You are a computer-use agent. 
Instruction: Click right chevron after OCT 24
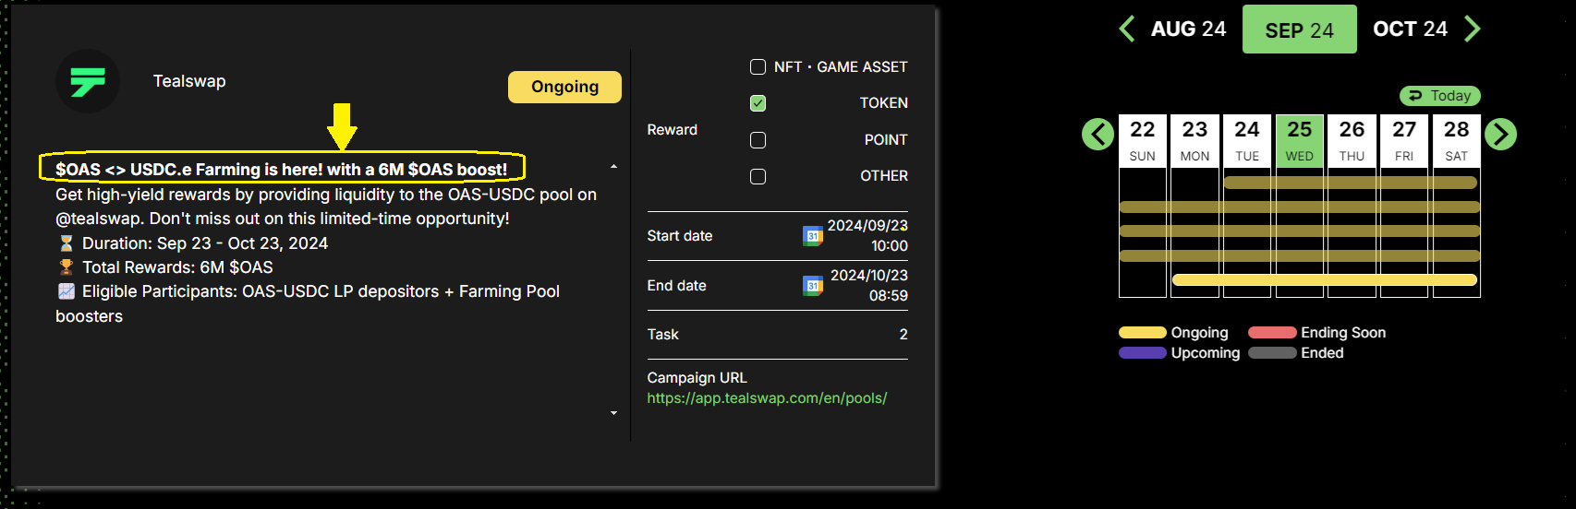[1473, 30]
